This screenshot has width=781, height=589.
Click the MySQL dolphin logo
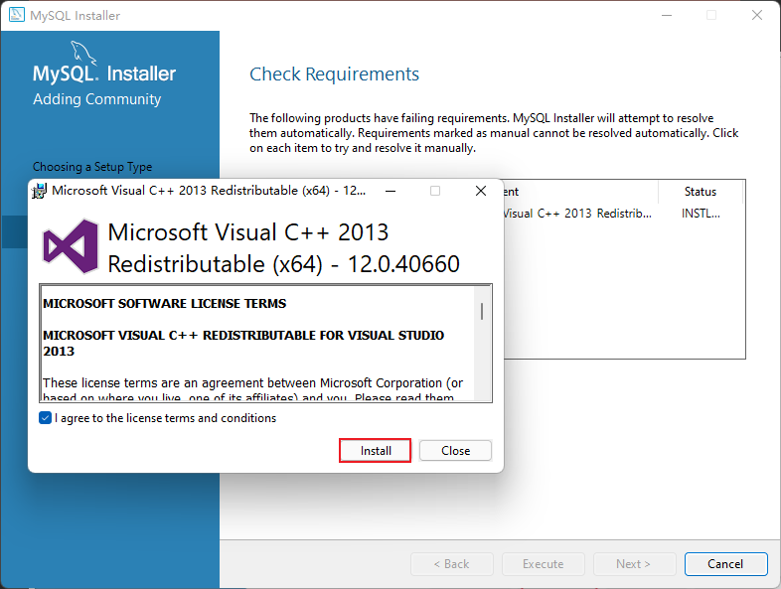(x=83, y=53)
